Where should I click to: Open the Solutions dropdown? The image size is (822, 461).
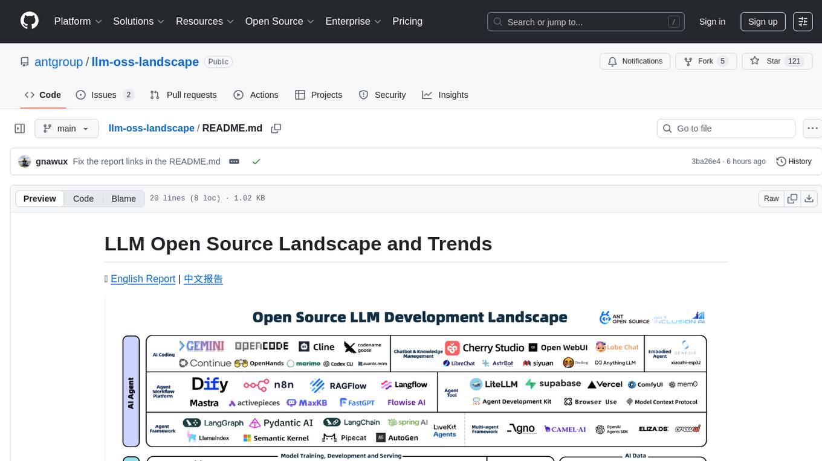click(139, 21)
